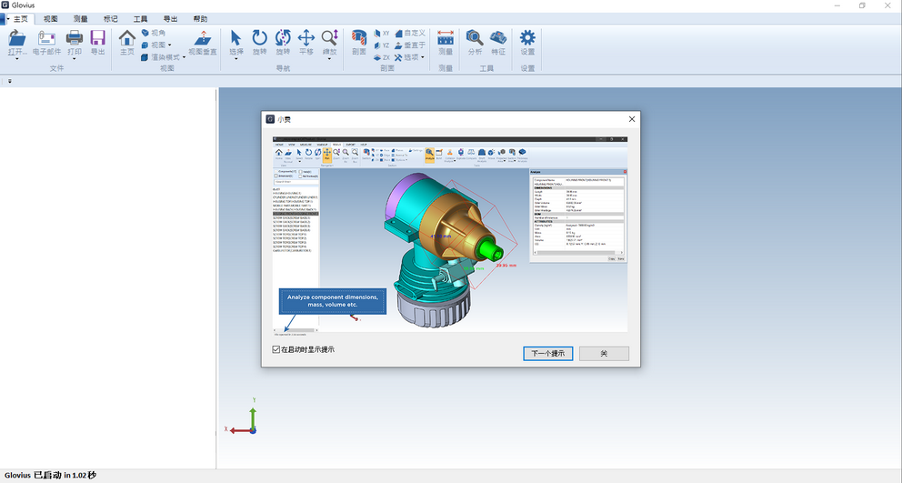
Task: Click the application menu button left of 主页
Action: pos(3,19)
